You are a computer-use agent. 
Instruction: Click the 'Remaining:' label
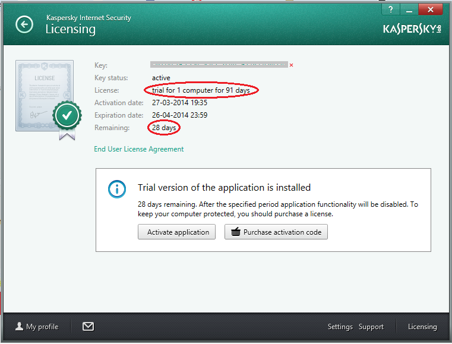point(112,128)
